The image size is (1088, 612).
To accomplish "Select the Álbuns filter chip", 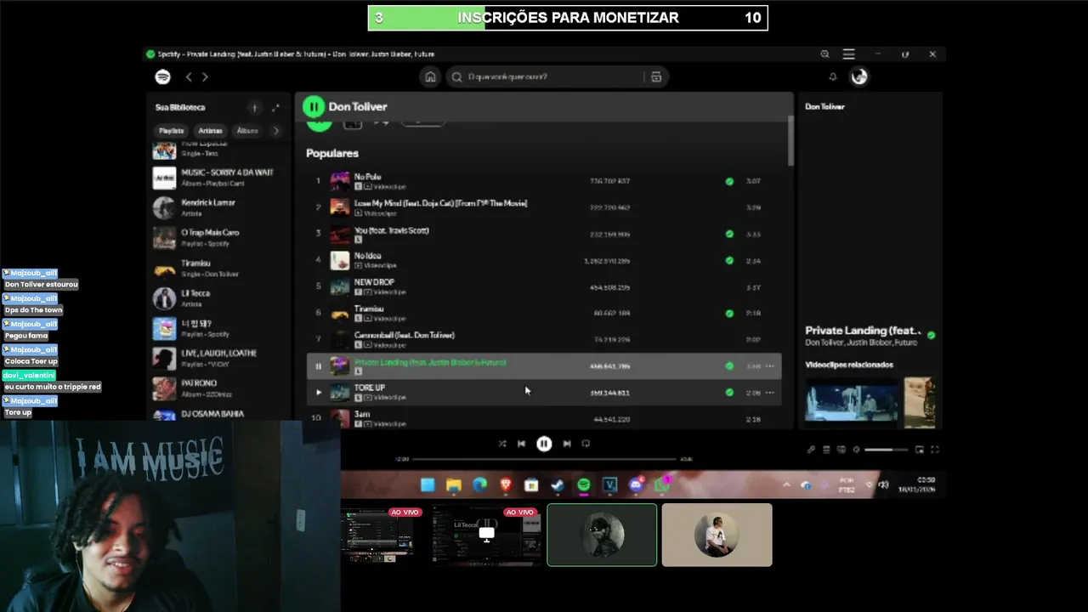I will tap(247, 131).
